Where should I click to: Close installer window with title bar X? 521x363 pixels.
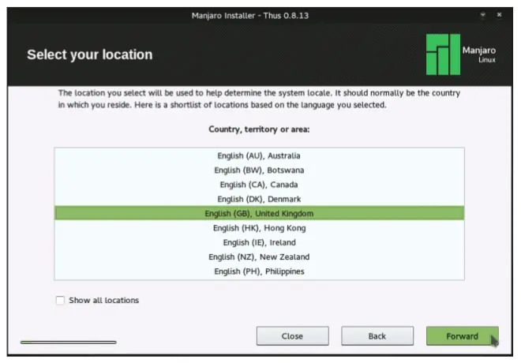point(499,15)
